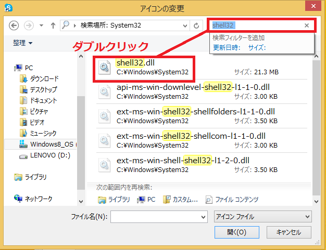
Task: Select ext-ms-win-shell32-shellfolders-l1-1-0.dll
Action: (202, 116)
